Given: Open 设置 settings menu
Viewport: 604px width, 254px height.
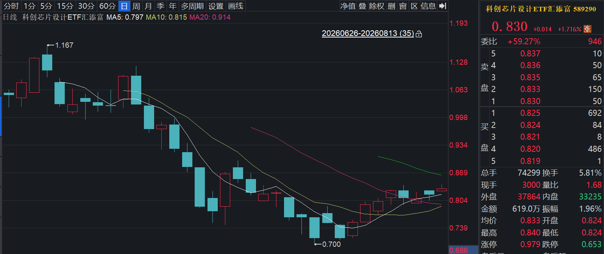Looking at the screenshot, I should tap(216, 6).
